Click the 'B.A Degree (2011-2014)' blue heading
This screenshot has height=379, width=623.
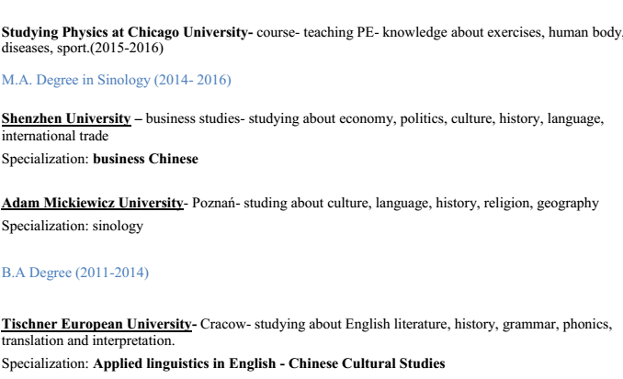(75, 273)
